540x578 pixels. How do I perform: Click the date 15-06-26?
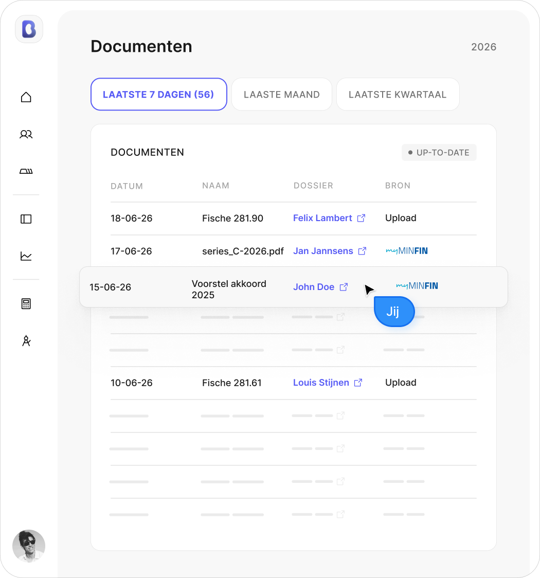pos(110,287)
